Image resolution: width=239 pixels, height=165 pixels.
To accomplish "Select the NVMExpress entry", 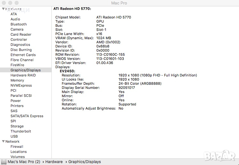I will pyautogui.click(x=21, y=85).
